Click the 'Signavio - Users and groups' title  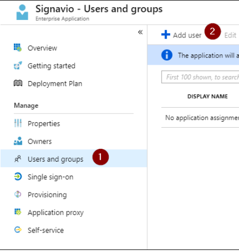(x=99, y=9)
